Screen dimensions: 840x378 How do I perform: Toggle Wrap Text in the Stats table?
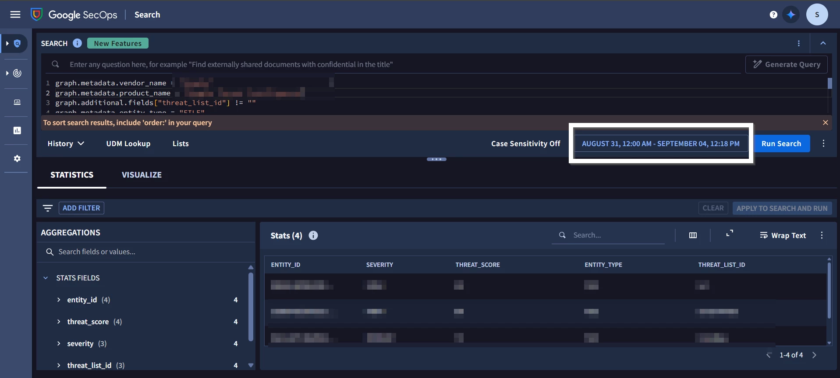783,235
